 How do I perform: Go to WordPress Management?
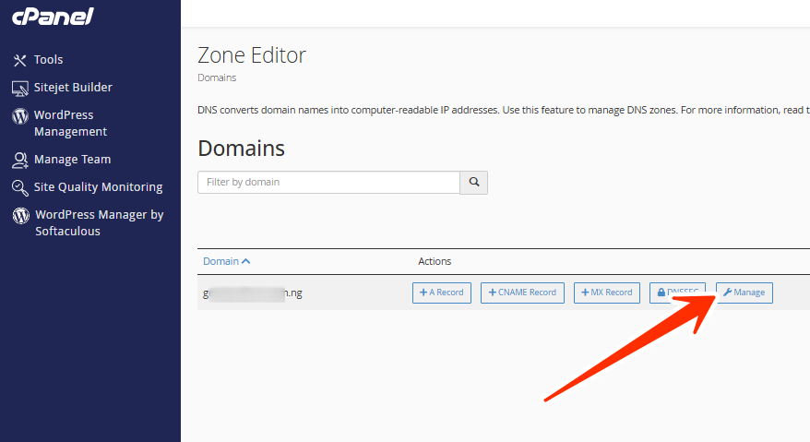click(x=70, y=123)
